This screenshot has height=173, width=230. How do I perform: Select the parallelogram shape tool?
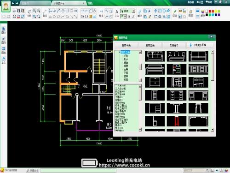click(58, 17)
